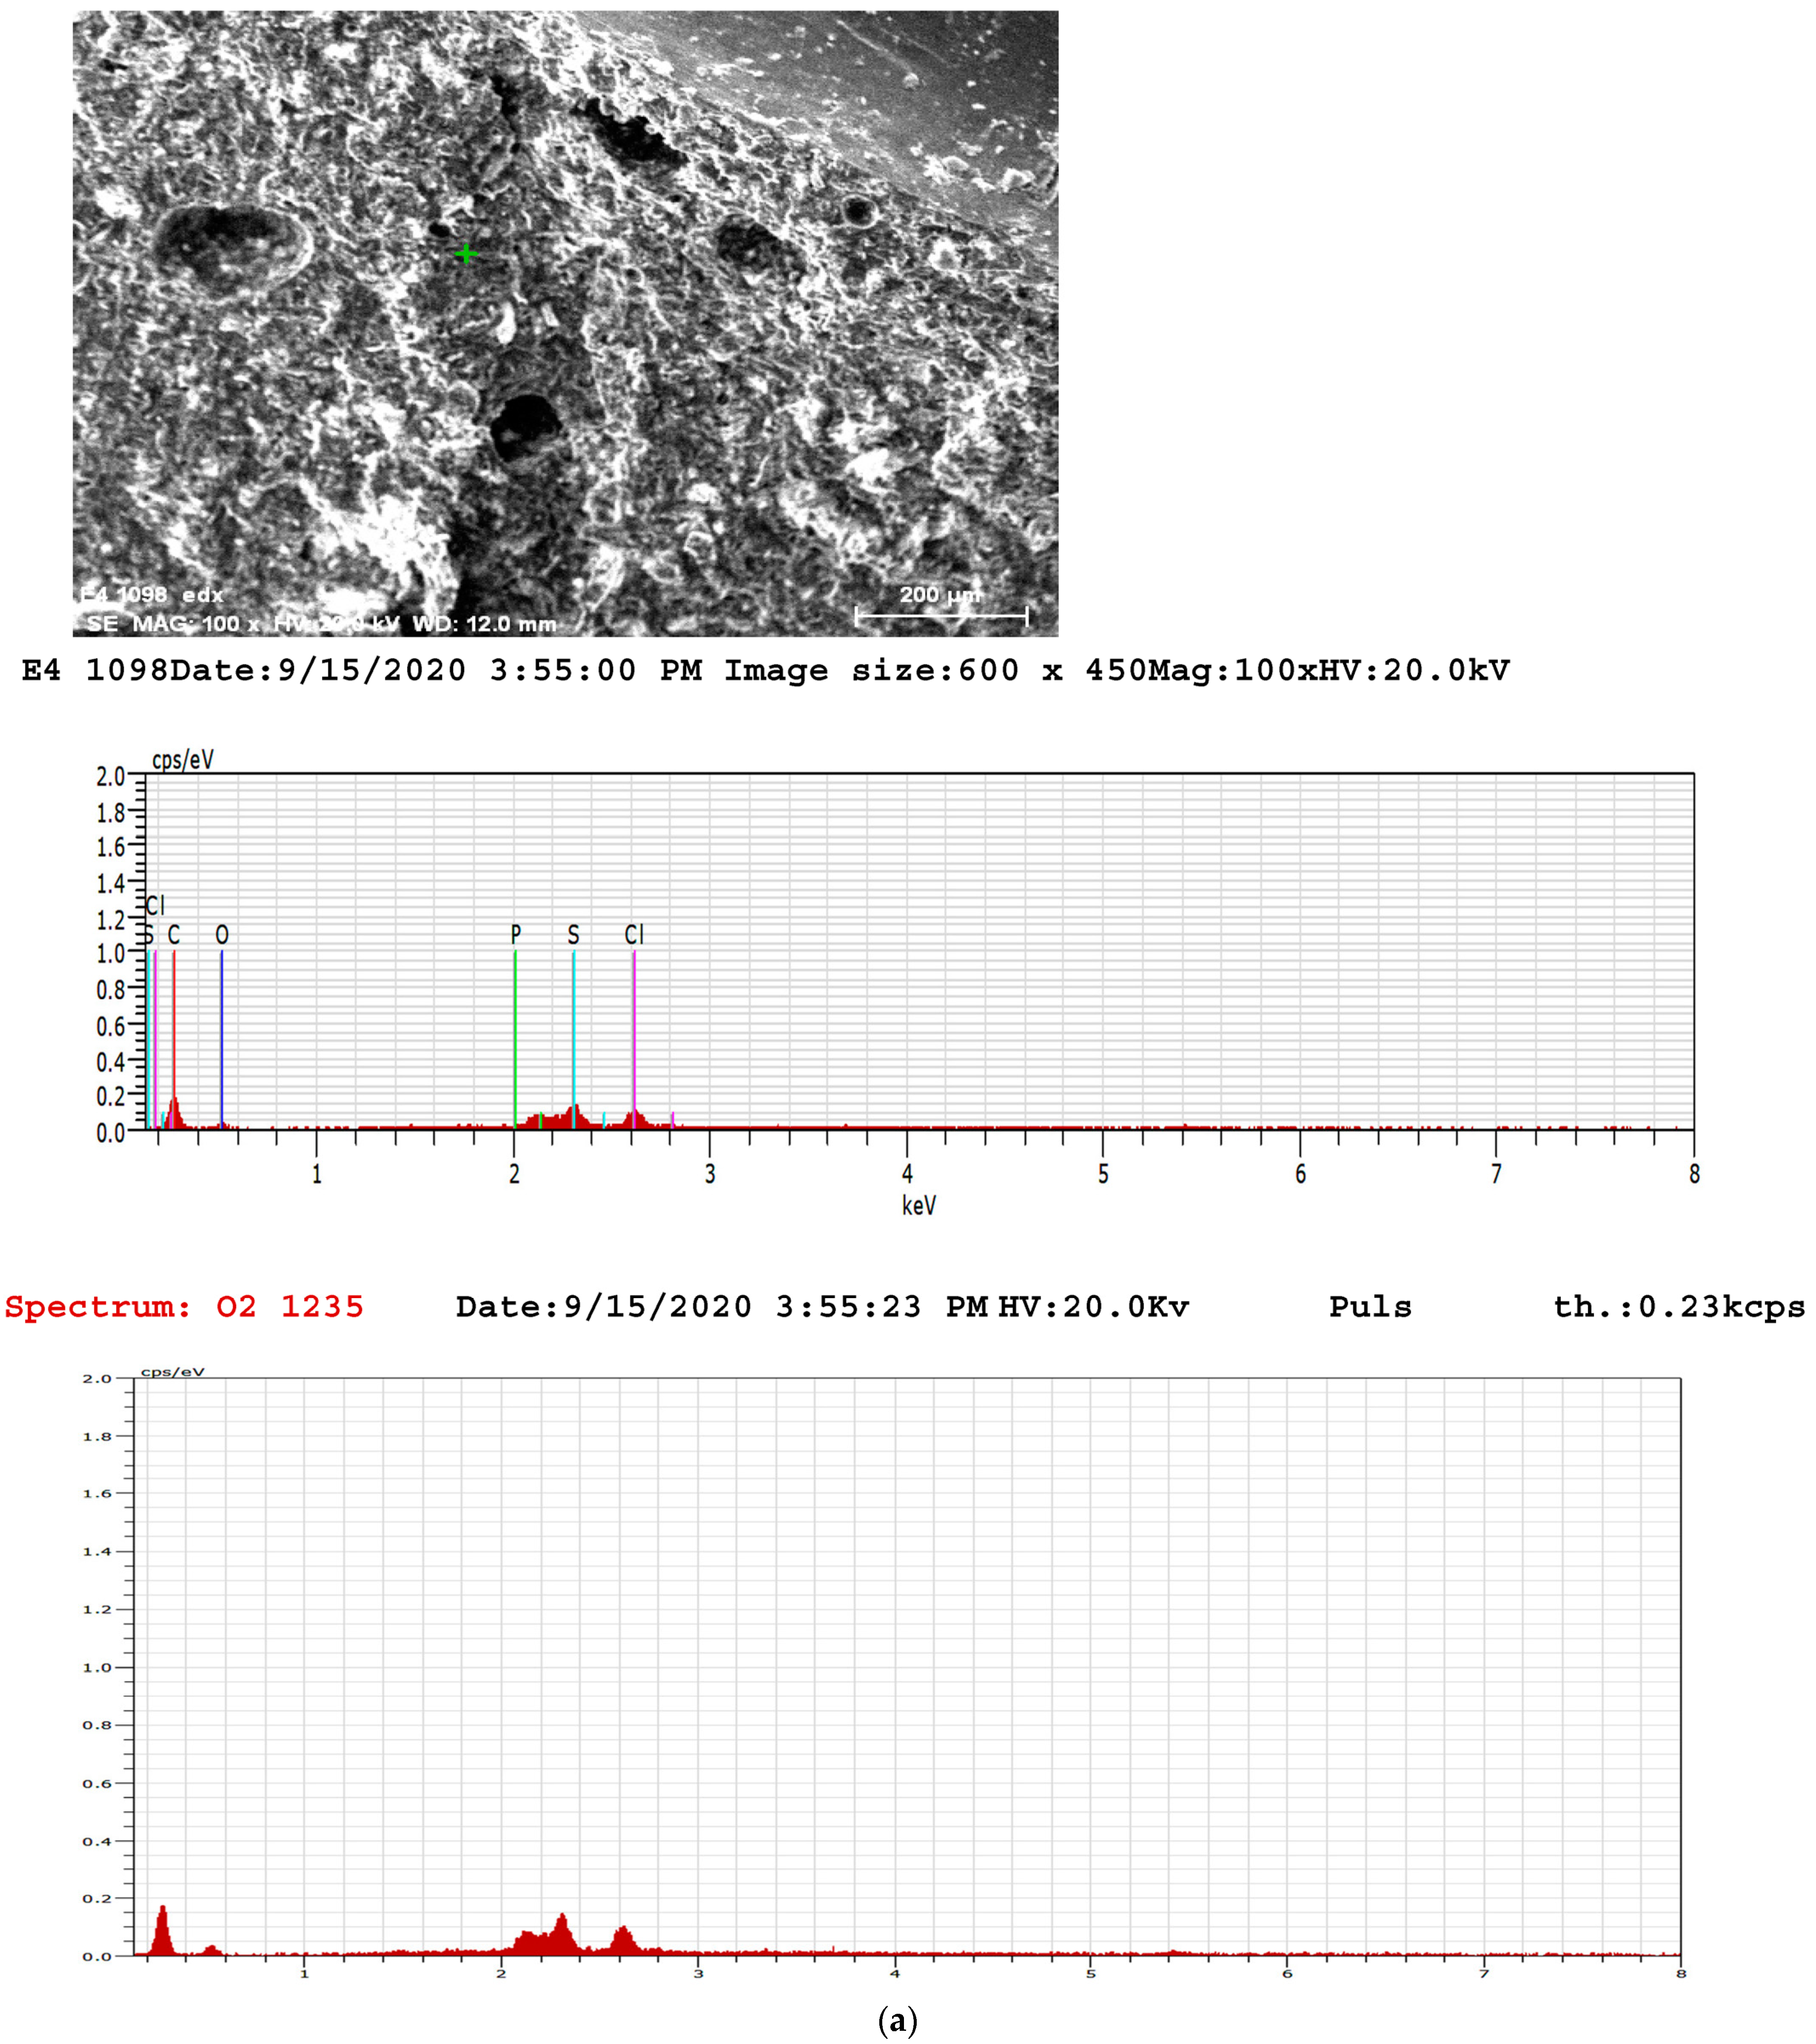Viewport: 1816px width, 2044px height.
Task: Click the 'E4 1098 edx' overlay on SEM image
Action: pyautogui.click(x=151, y=595)
